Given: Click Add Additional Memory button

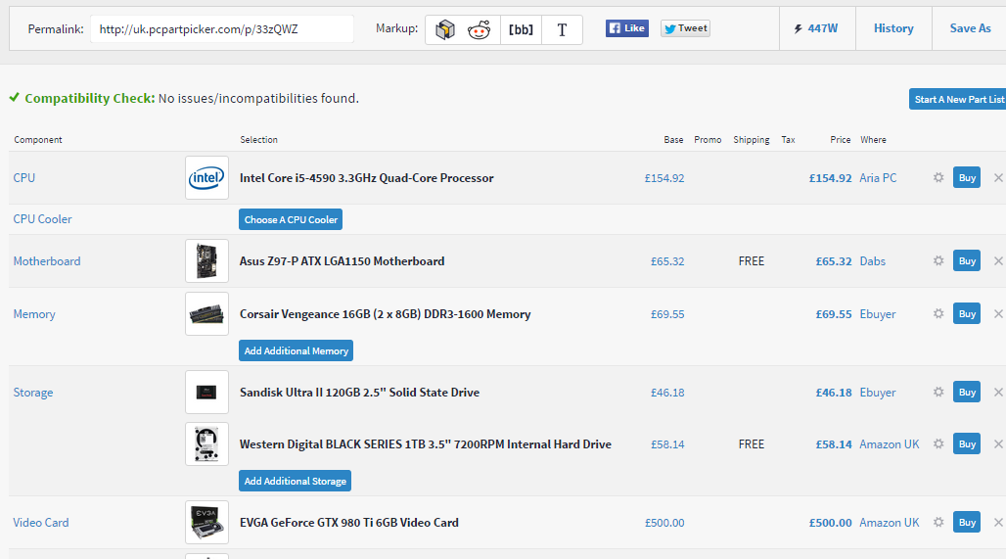Looking at the screenshot, I should coord(296,350).
